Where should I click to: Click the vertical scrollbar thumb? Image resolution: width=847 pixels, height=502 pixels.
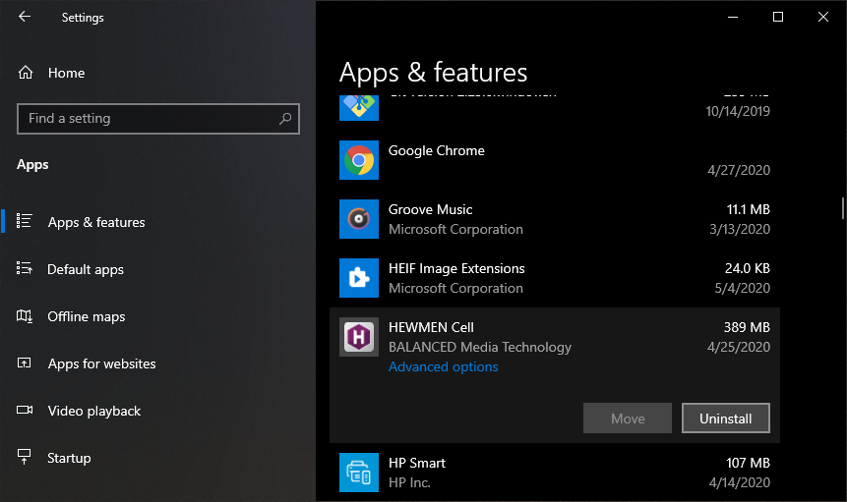pyautogui.click(x=842, y=208)
